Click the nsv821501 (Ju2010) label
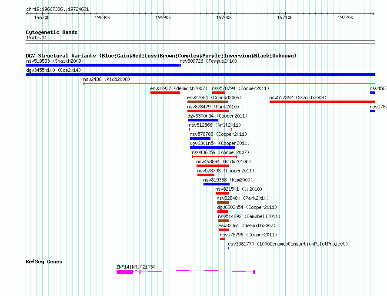Image resolution: width=387 pixels, height=296 pixels. [x=239, y=189]
